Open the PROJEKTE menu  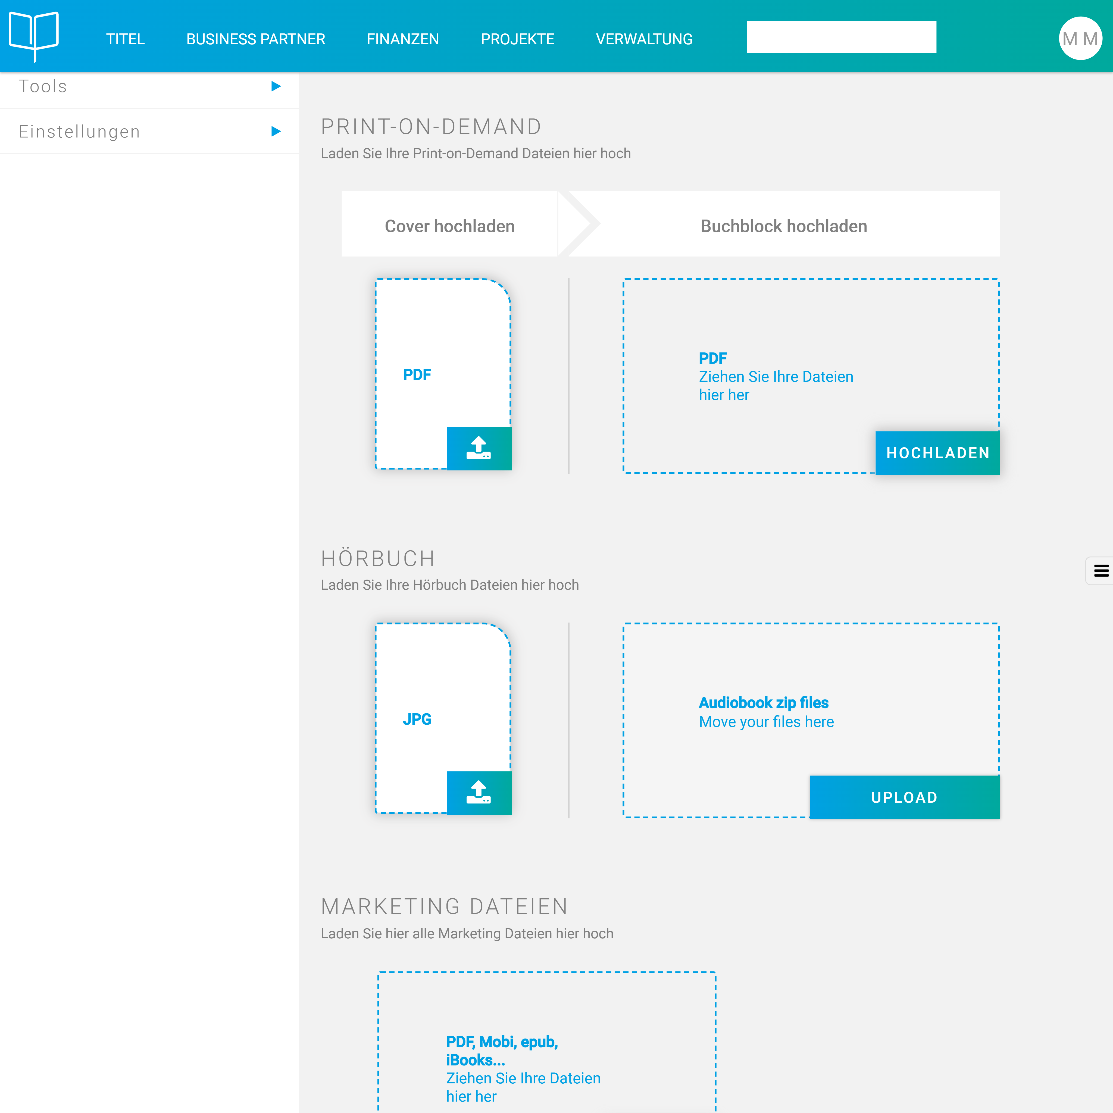coord(517,39)
